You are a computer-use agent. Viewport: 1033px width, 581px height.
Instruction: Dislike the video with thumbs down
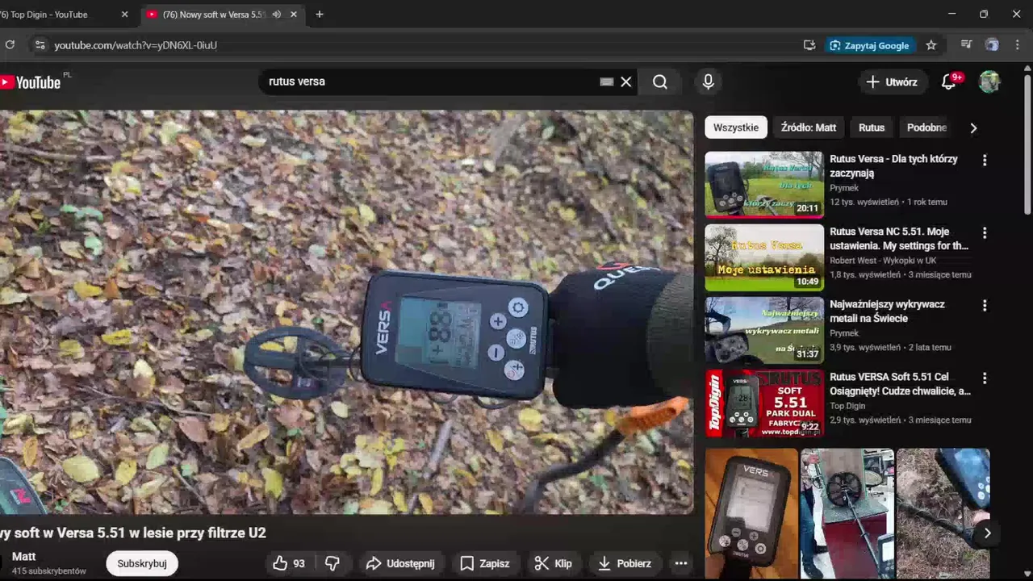click(332, 563)
